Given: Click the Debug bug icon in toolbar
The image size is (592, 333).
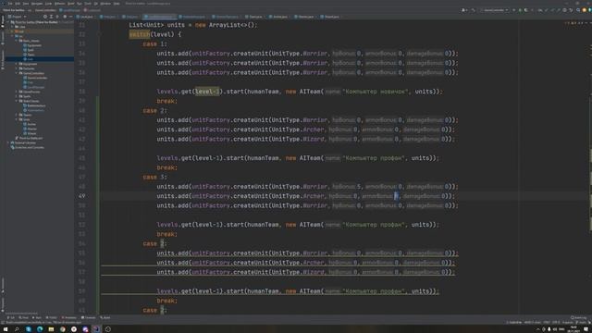Looking at the screenshot, I should coord(520,10).
